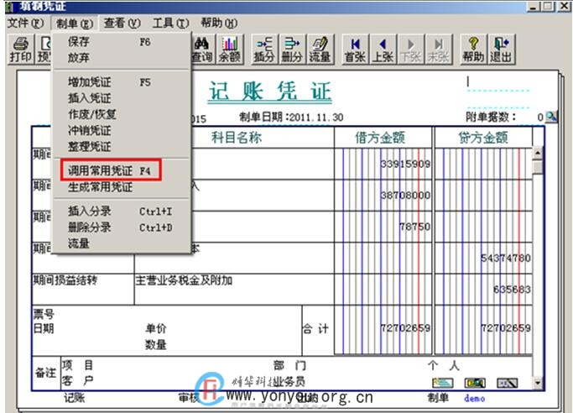Click the 记账凭证 title

point(270,91)
